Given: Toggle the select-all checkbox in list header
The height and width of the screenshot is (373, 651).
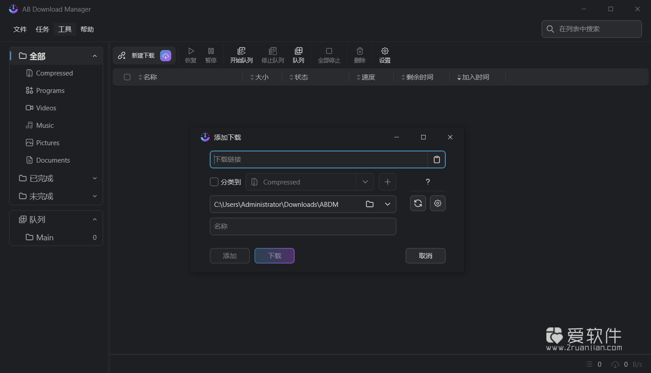Looking at the screenshot, I should coord(127,77).
